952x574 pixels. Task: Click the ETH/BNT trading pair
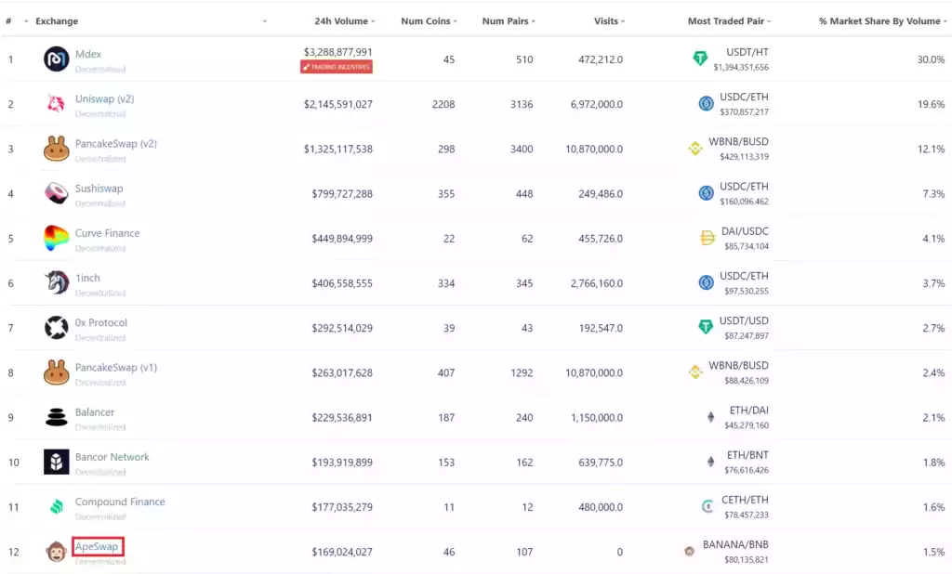[747, 455]
